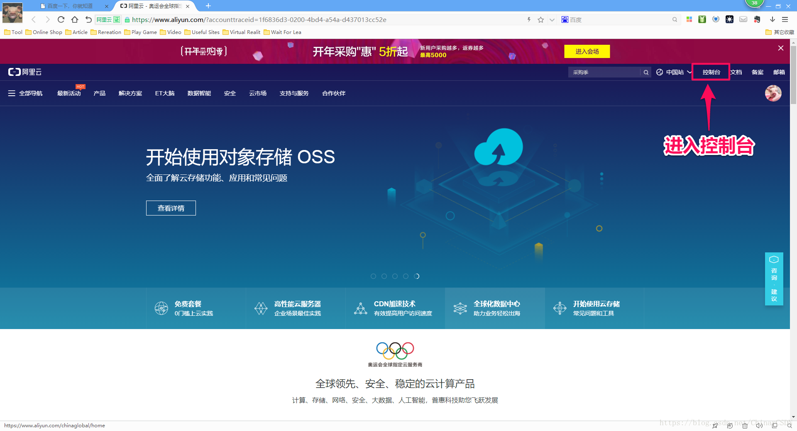Open the 邮箱 link
Viewport: 797px width, 431px height.
pos(779,72)
